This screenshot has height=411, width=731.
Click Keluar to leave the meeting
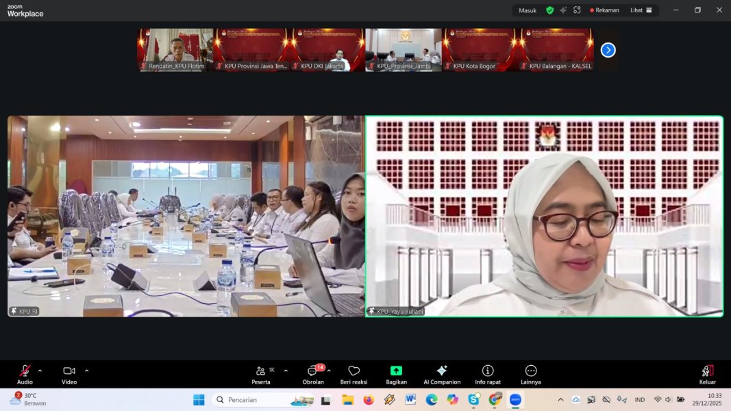707,372
